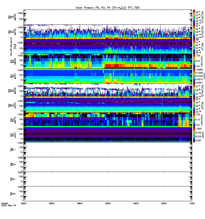The width and height of the screenshot is (205, 219).
Task: Click the thd fbk edc12 spectrogram panel
Action: (x=108, y=120)
